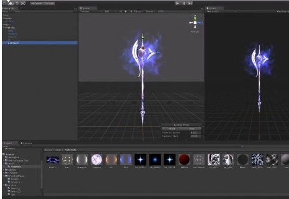Expand the particle folder arrow
The height and width of the screenshot is (199, 289).
coord(4,170)
